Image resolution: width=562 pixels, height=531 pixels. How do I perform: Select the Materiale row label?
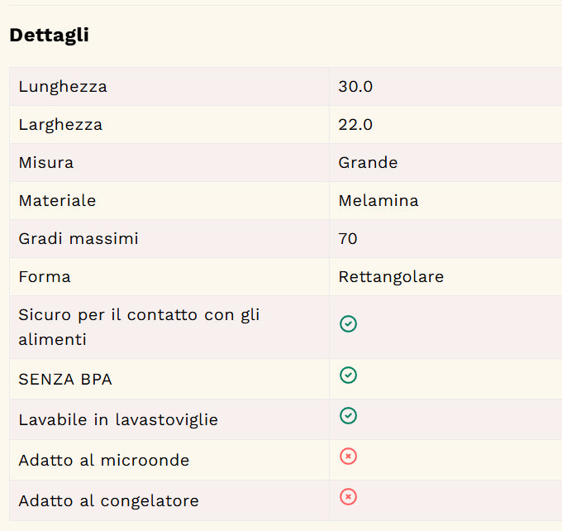(57, 201)
